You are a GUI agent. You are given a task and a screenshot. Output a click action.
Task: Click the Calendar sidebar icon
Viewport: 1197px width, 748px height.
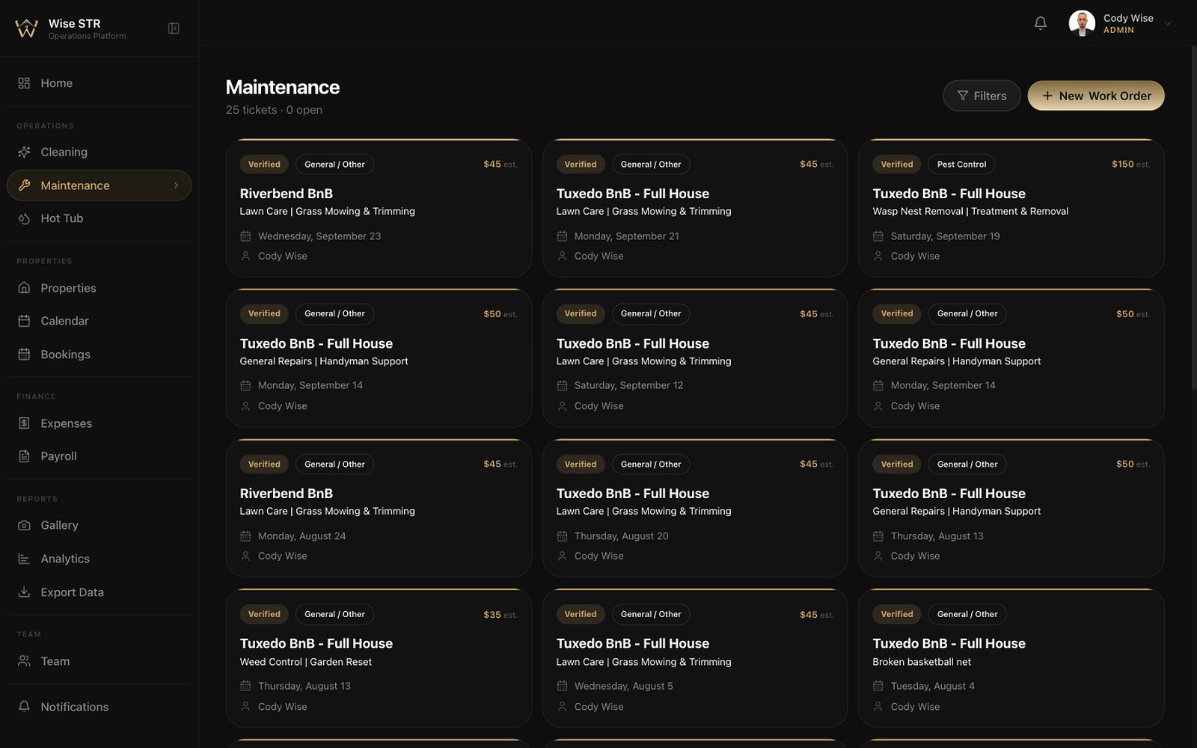tap(24, 321)
